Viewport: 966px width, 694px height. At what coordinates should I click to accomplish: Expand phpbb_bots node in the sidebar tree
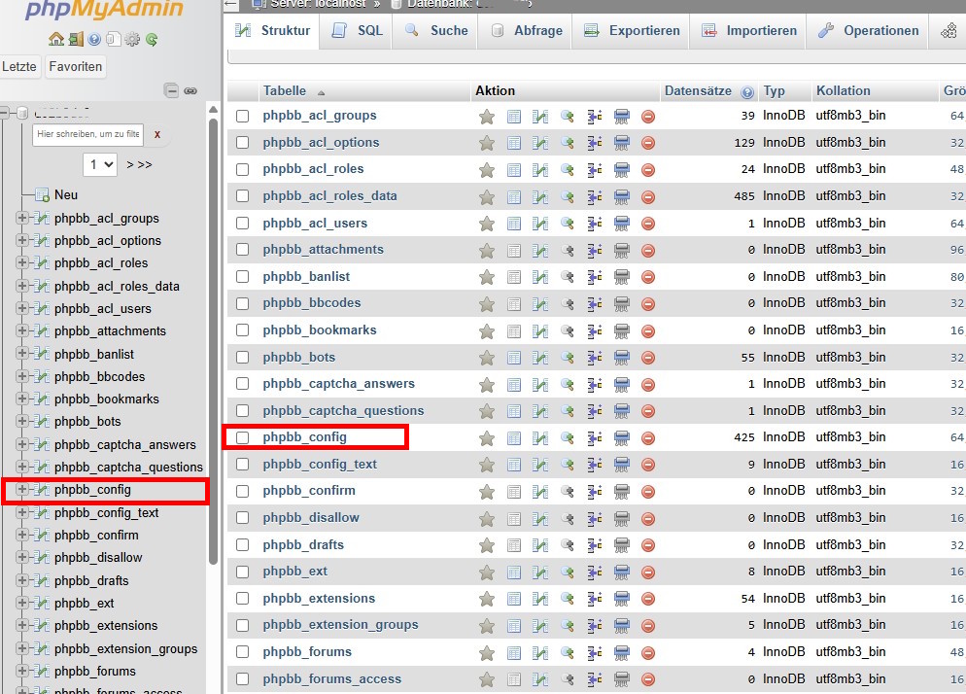point(22,422)
